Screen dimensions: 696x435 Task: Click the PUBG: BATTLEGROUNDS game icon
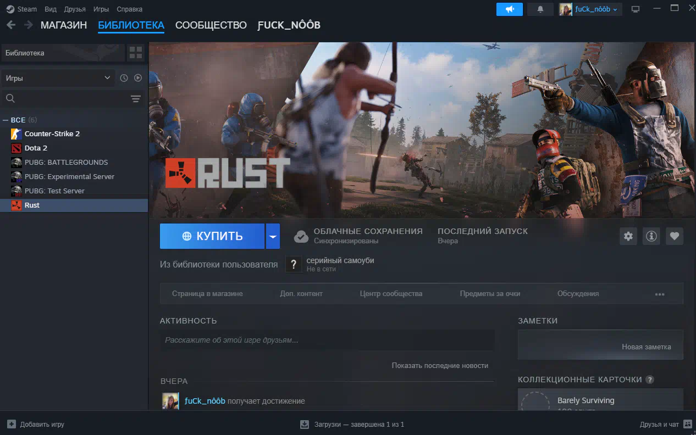coord(16,163)
